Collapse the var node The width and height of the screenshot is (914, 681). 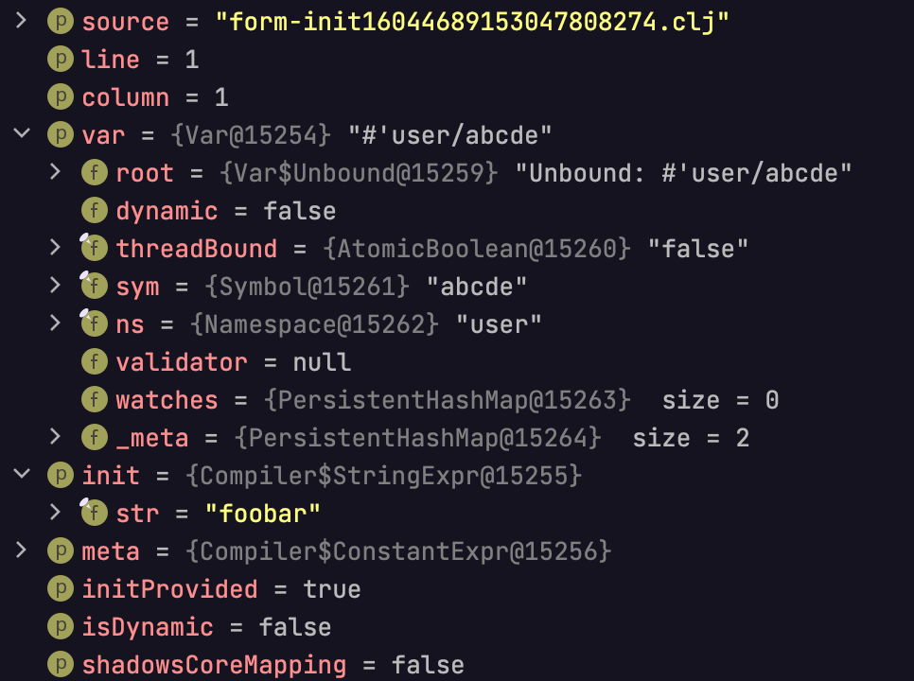[22, 133]
